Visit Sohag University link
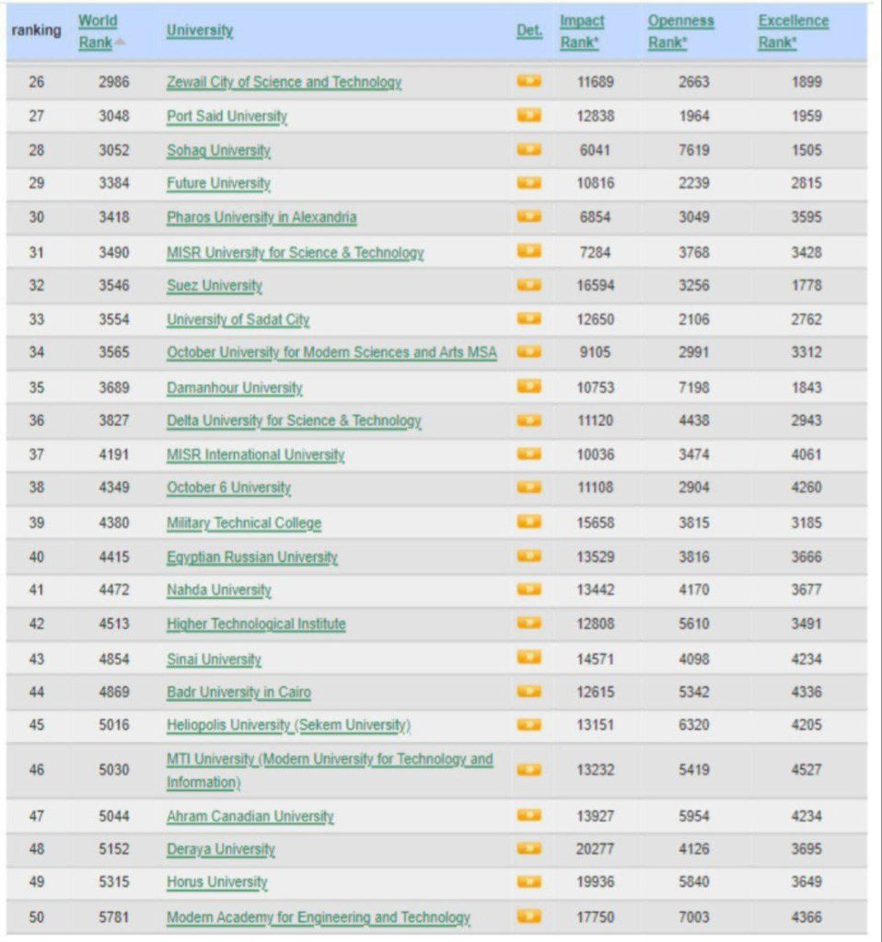This screenshot has width=882, height=942. [219, 150]
